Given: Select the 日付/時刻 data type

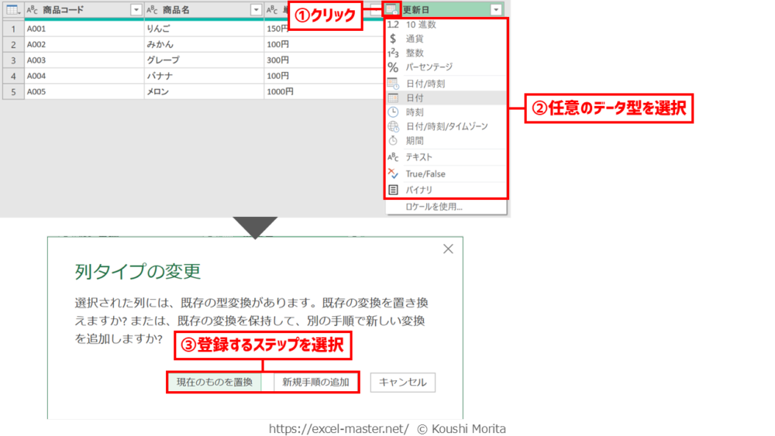Looking at the screenshot, I should click(x=425, y=84).
